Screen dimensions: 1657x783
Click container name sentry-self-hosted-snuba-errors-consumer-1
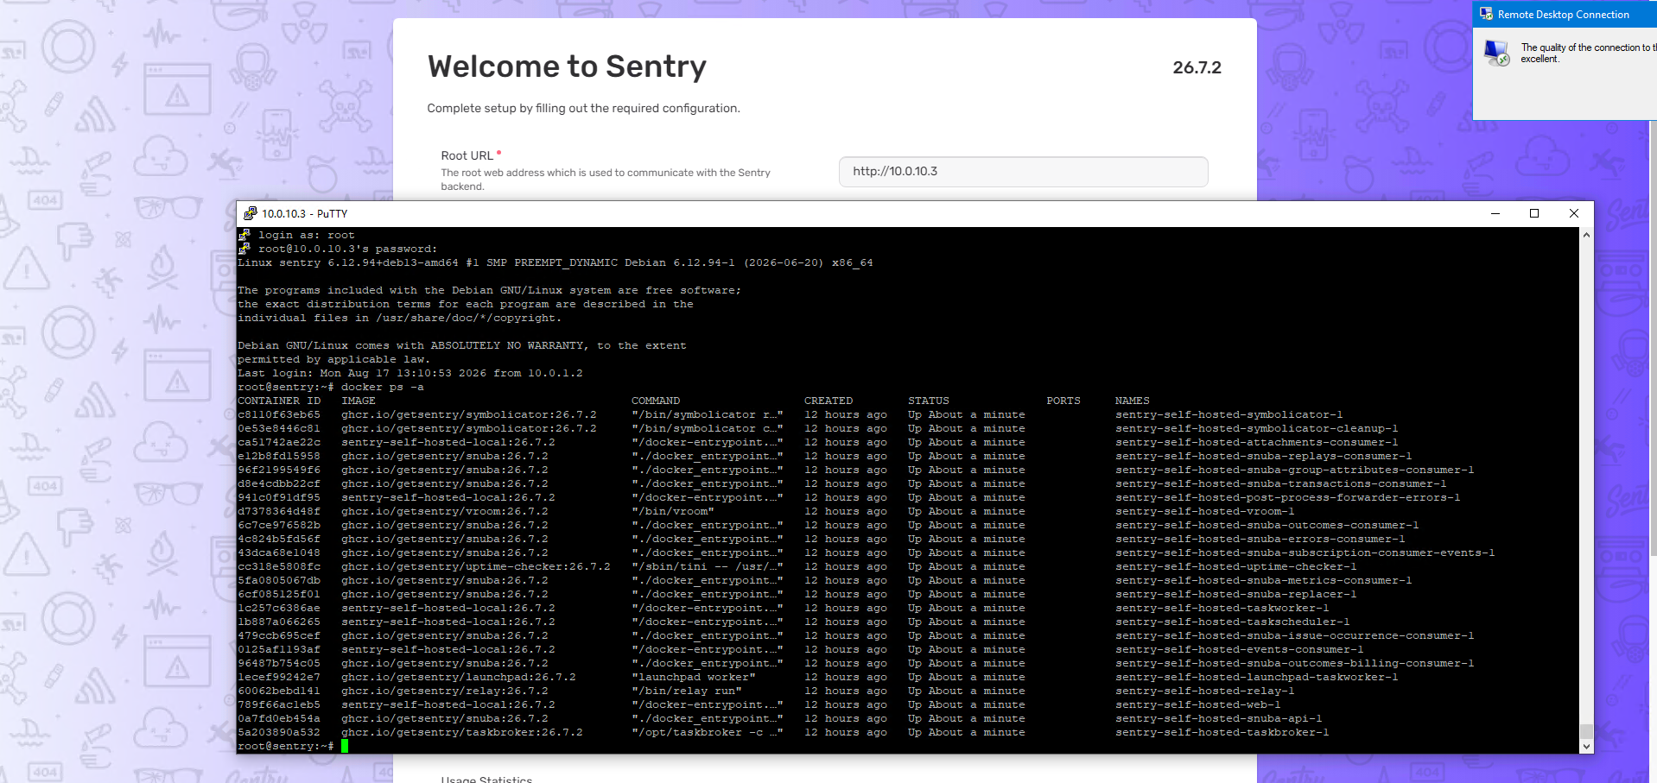pyautogui.click(x=1260, y=539)
